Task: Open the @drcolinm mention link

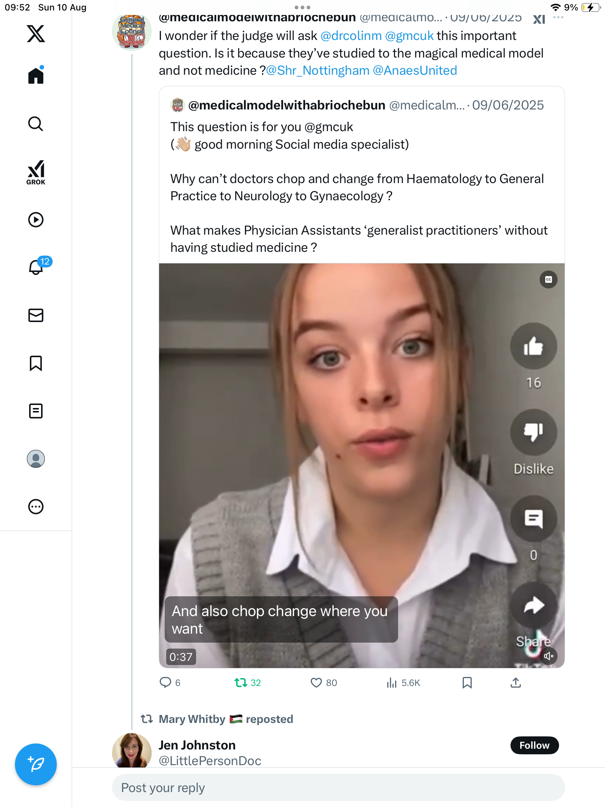Action: coord(351,36)
